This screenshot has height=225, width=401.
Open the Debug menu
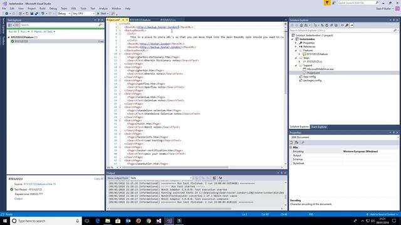point(53,8)
